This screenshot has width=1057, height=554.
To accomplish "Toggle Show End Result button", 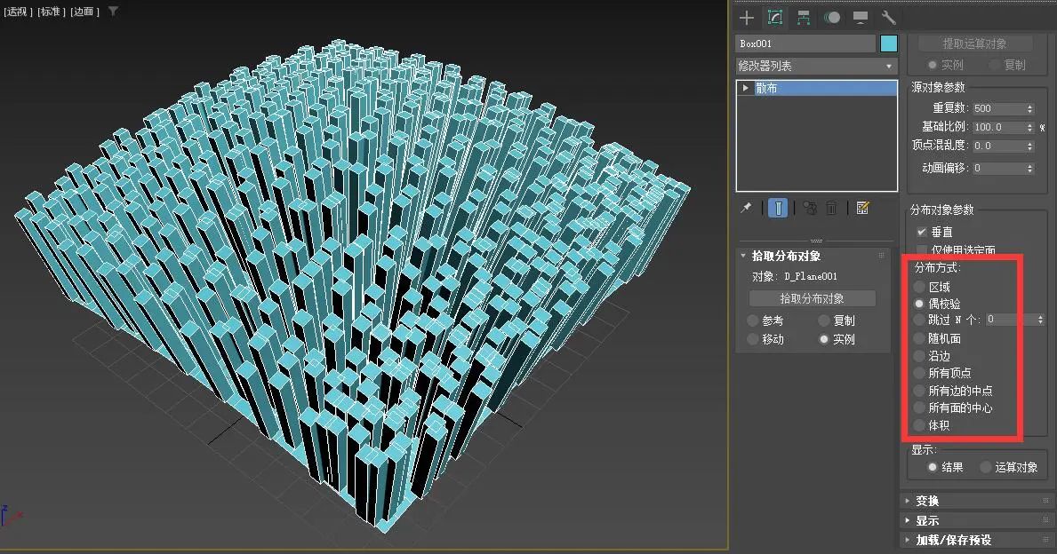I will click(x=778, y=208).
